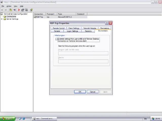Click the red X Delete toolbar icon
The image size is (162, 121).
click(x=19, y=10)
